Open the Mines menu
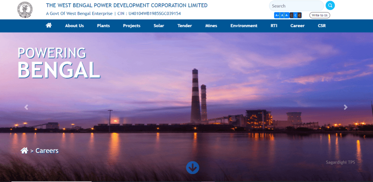 [211, 26]
